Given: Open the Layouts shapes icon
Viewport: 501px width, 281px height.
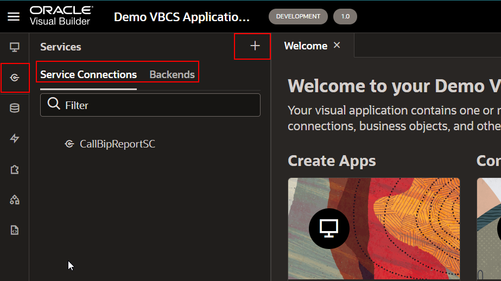Looking at the screenshot, I should pos(14,200).
